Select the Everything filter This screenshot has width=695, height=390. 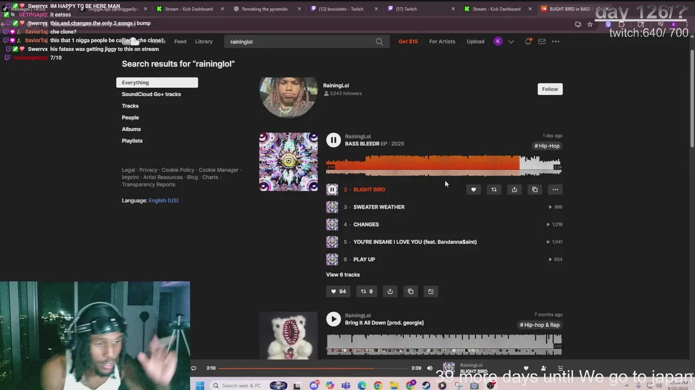pos(157,82)
